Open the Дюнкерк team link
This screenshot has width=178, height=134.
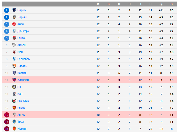coord(23,31)
